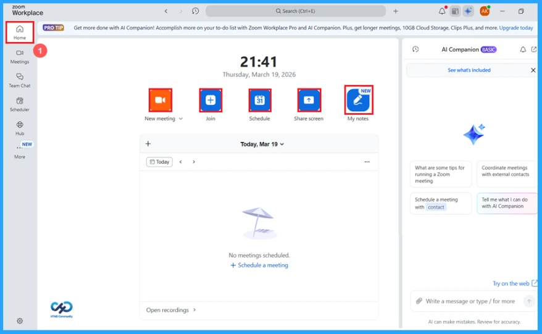Click the plus icon next to search bar
The height and width of the screenshot is (334, 542).
396,11
